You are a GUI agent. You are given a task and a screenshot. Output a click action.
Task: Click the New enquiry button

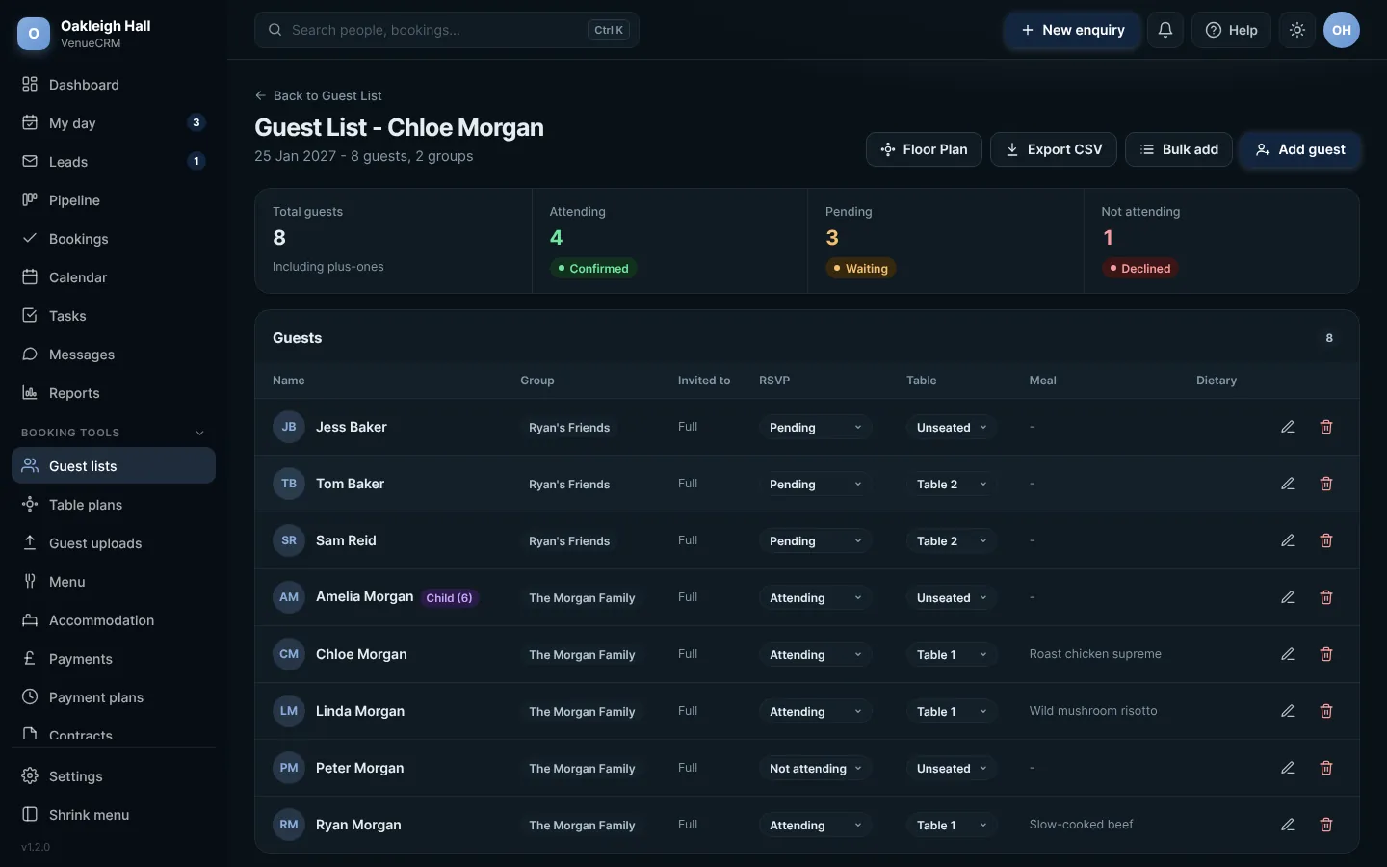click(1072, 30)
